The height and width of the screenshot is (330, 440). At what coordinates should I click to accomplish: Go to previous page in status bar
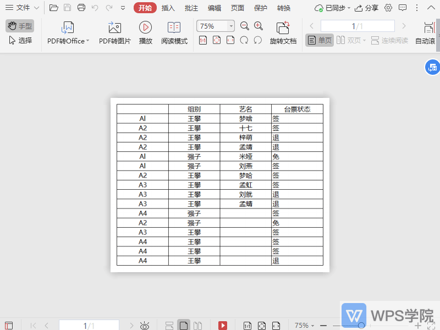coord(47,326)
